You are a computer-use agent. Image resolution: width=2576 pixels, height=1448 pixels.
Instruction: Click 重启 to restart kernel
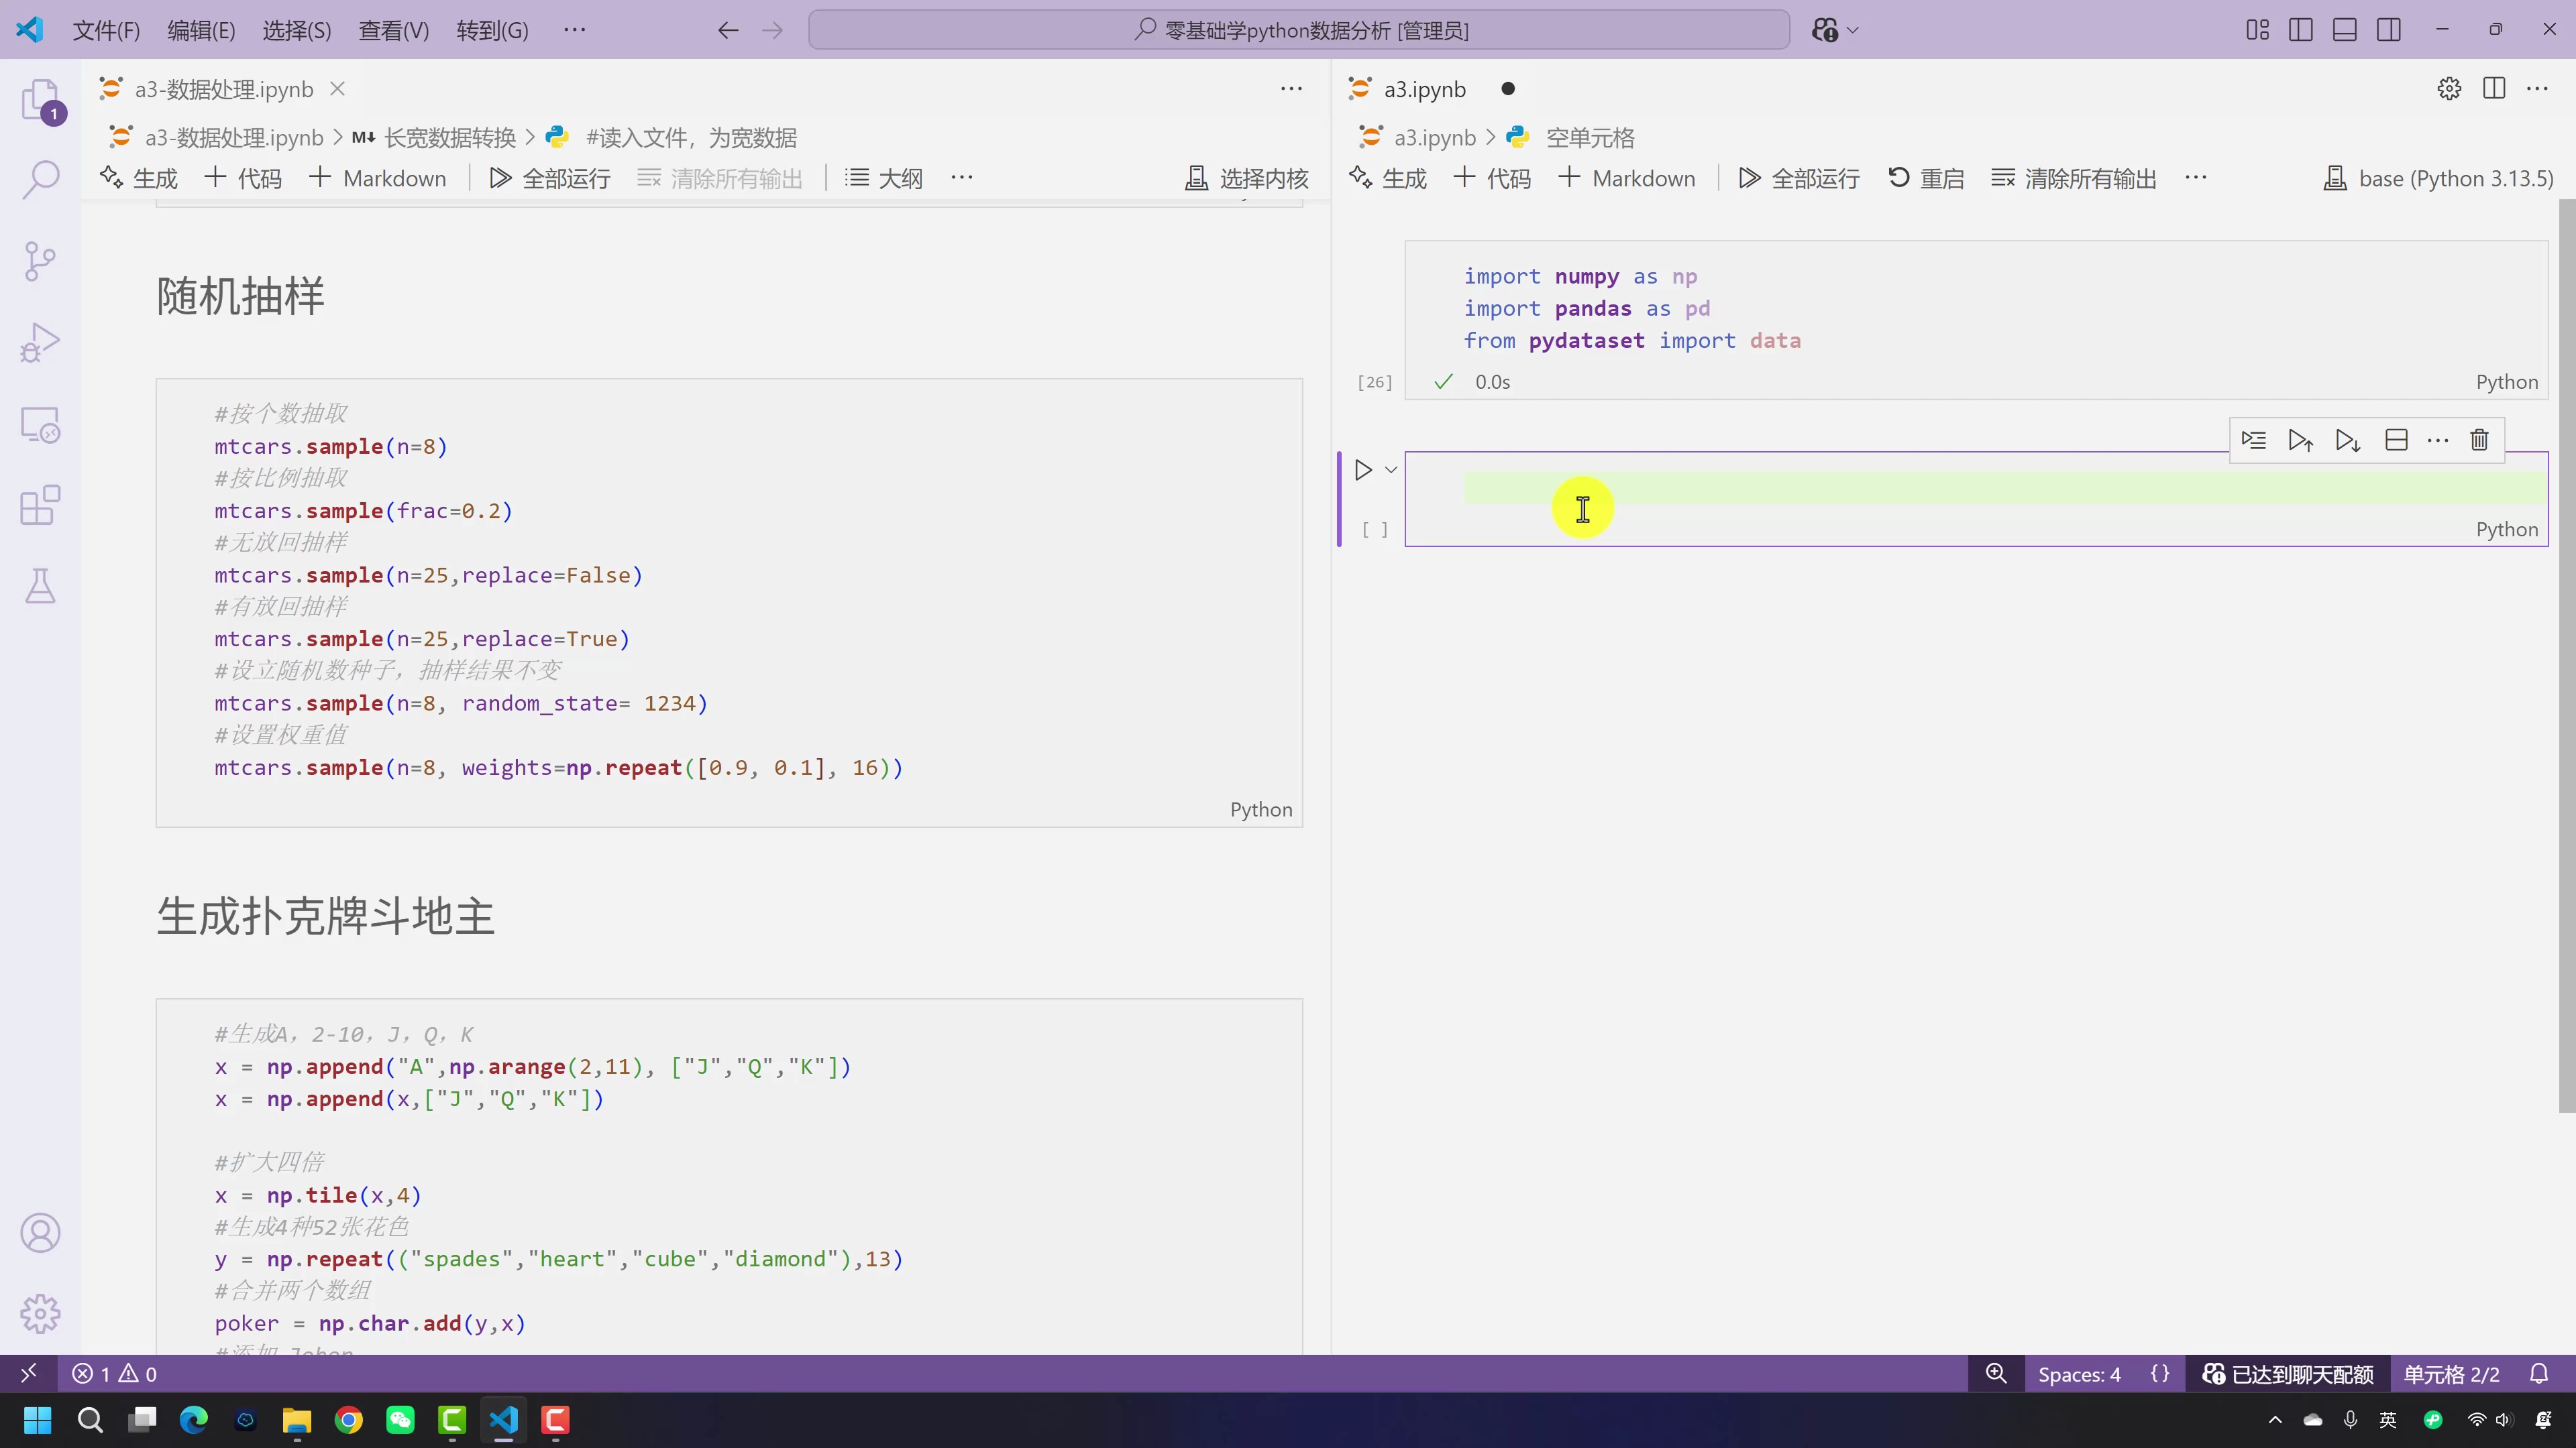[1926, 179]
